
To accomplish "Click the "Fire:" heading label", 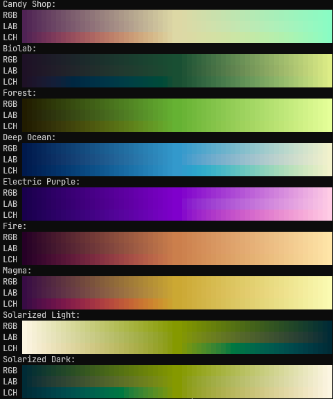I will tap(15, 226).
